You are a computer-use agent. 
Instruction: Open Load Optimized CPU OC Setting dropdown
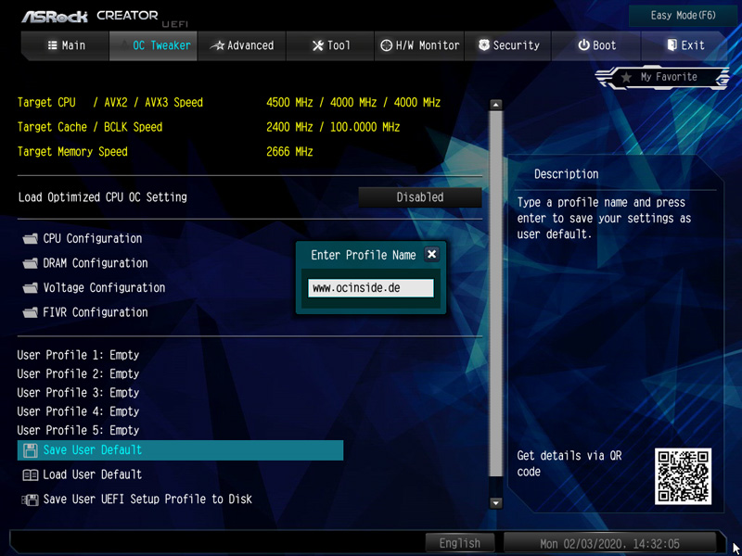point(420,197)
